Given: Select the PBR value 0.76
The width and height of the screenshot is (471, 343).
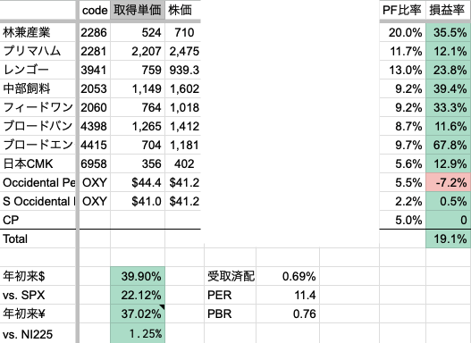Looking at the screenshot, I should pyautogui.click(x=288, y=314).
